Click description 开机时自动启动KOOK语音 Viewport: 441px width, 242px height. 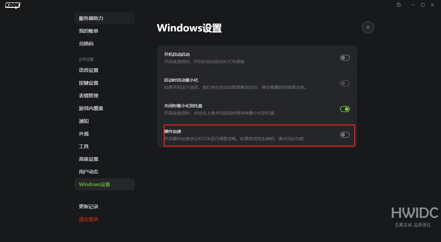pos(204,62)
